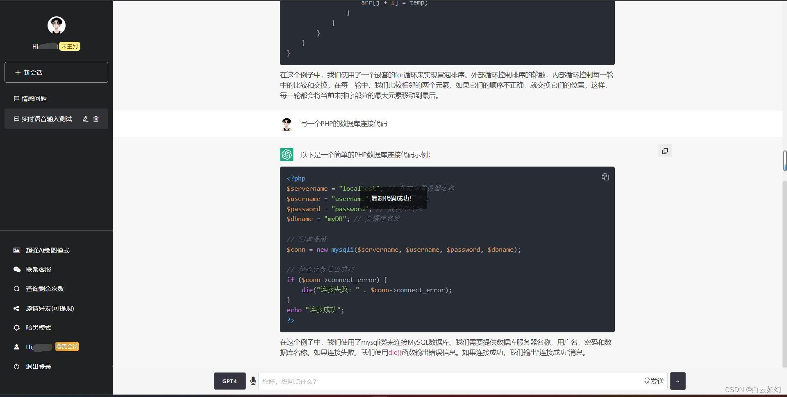Click the scroll-to-top arrow button

click(678, 381)
